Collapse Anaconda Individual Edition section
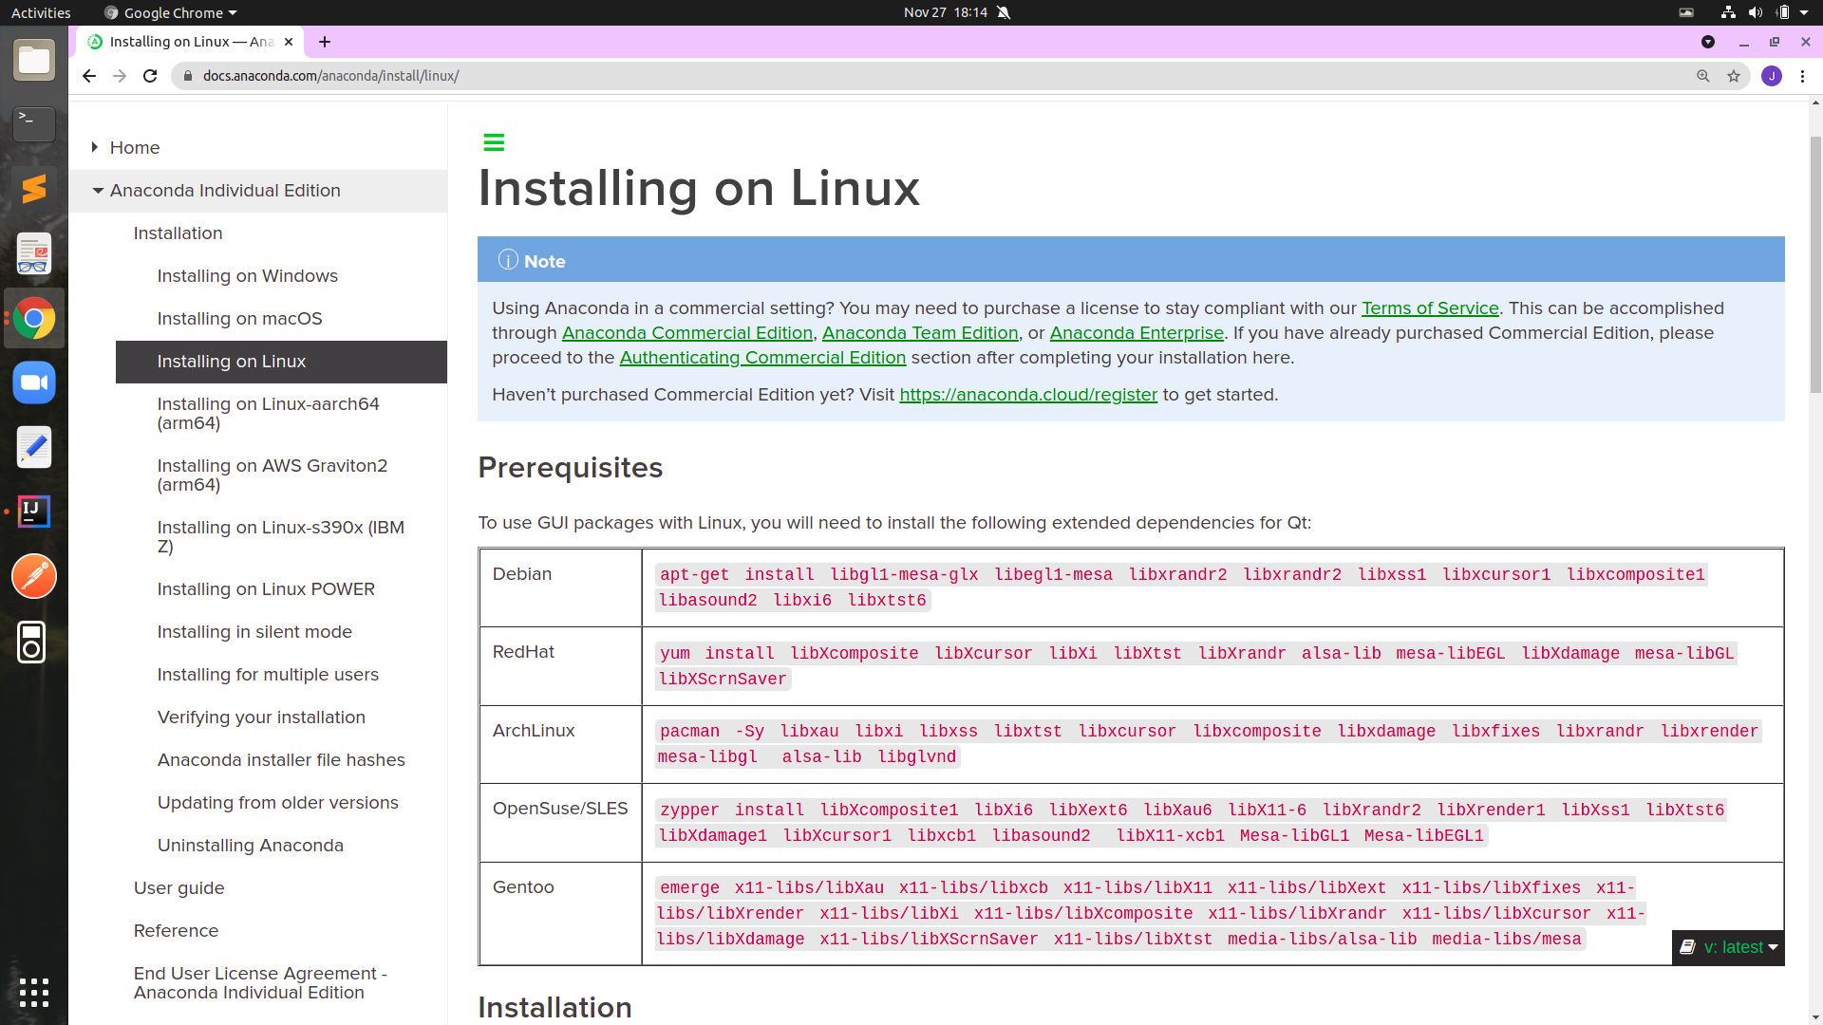Viewport: 1823px width, 1025px height. pyautogui.click(x=98, y=191)
